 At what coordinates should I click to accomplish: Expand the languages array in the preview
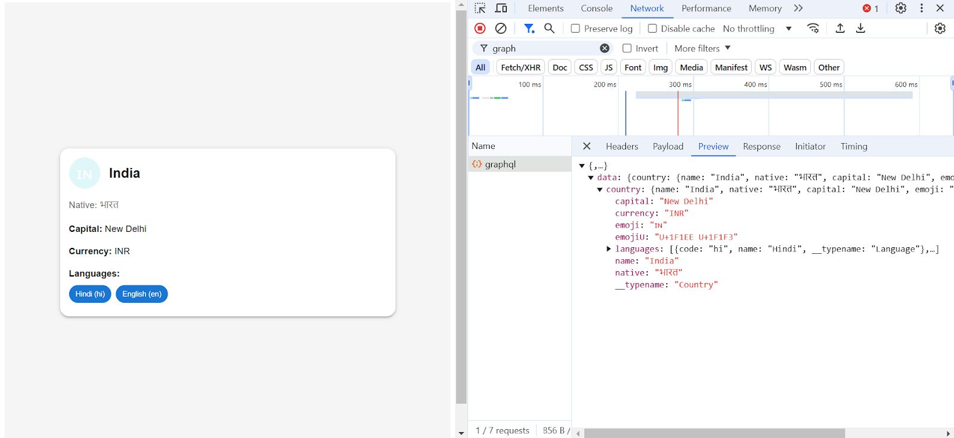(609, 249)
